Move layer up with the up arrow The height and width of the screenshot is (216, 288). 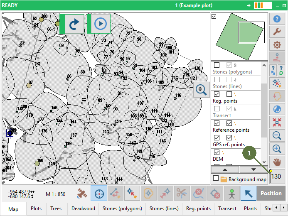[225, 169]
